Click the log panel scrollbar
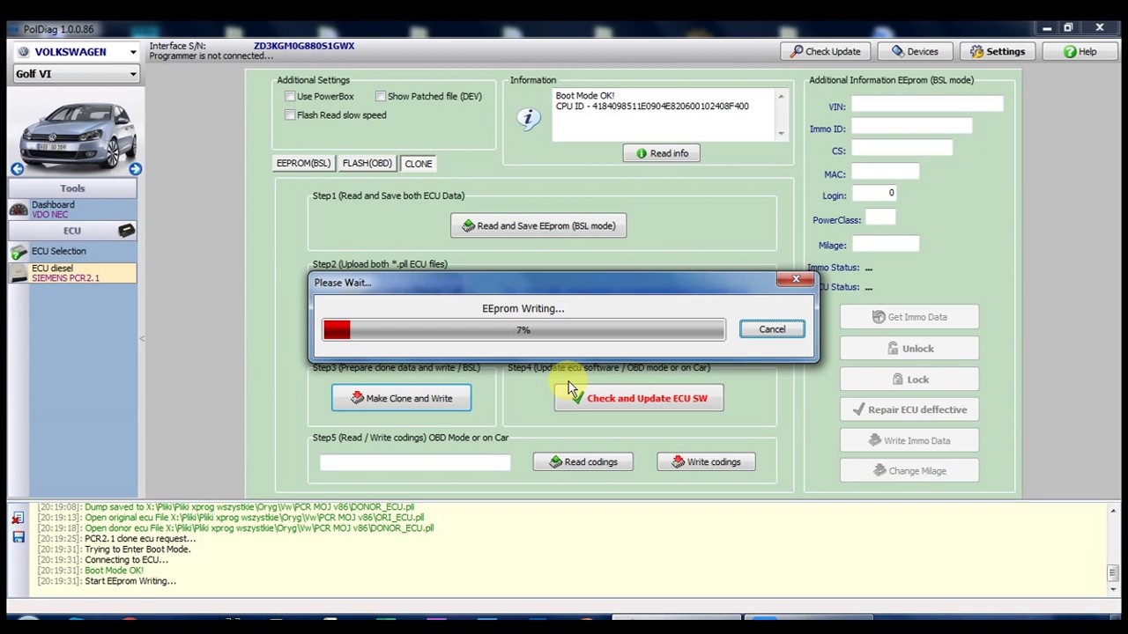The width and height of the screenshot is (1128, 634). point(1113,549)
